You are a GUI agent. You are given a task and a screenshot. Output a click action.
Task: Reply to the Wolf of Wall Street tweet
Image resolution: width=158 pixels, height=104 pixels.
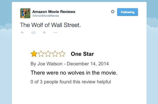coord(22,33)
